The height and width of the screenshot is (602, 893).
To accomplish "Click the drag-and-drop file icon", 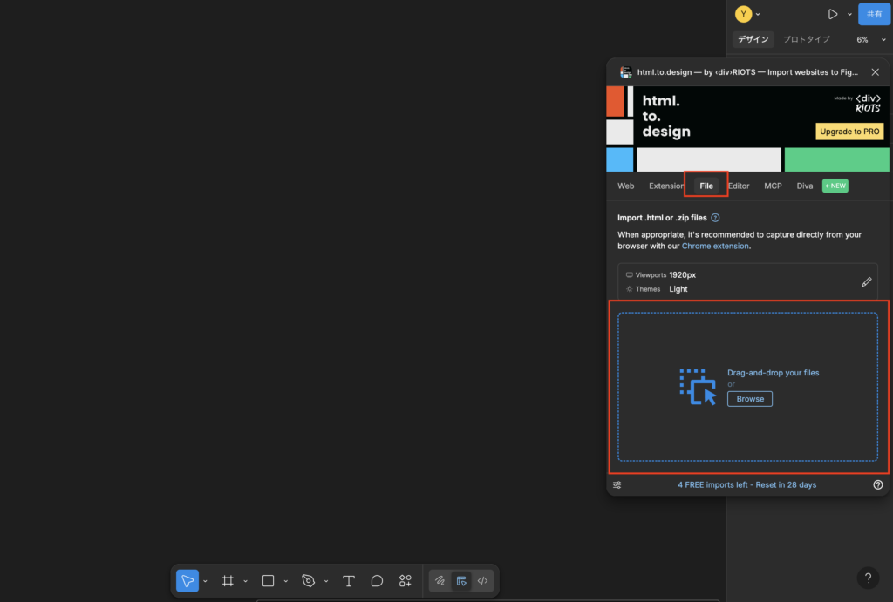I will click(x=698, y=387).
